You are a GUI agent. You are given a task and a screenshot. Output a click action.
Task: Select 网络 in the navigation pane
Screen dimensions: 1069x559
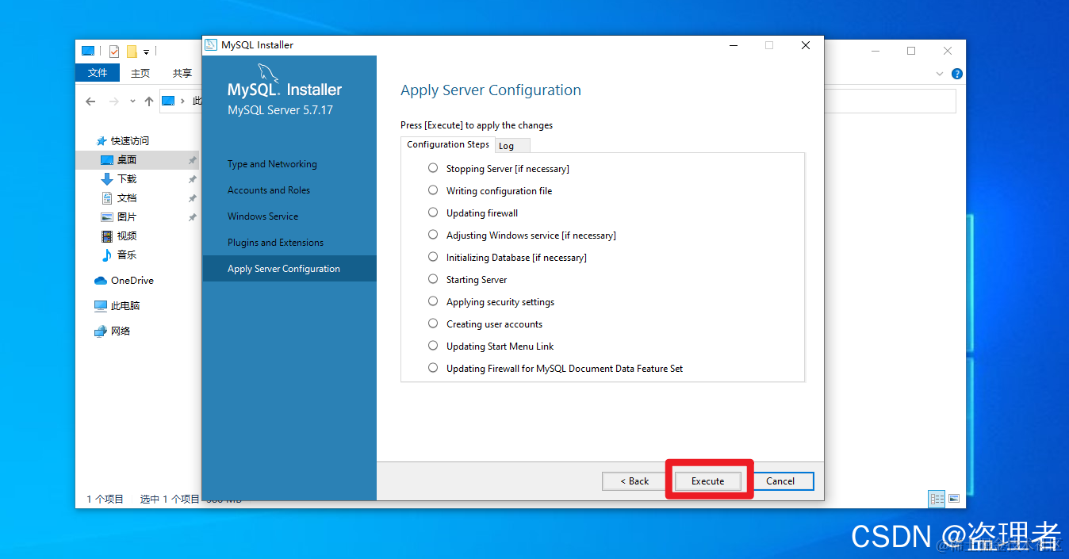(112, 331)
